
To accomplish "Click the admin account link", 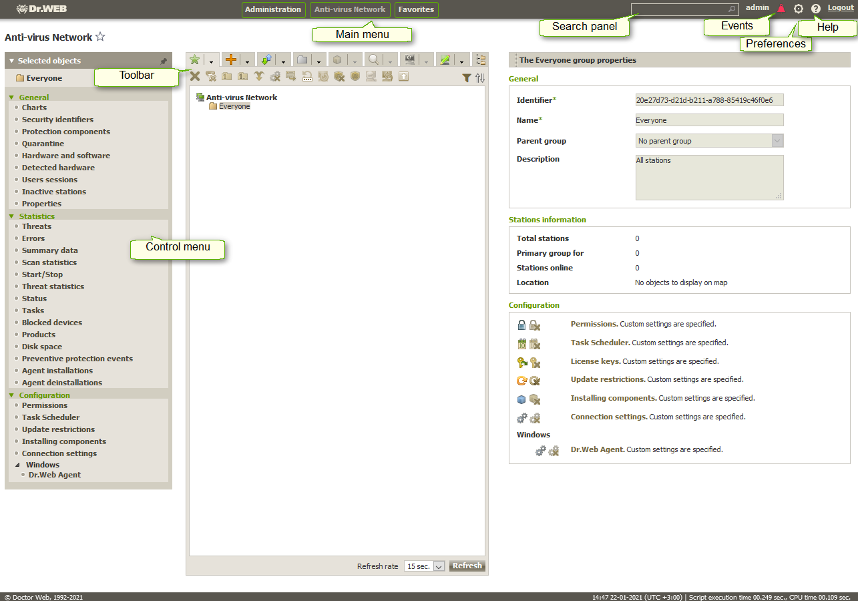I will coord(757,7).
